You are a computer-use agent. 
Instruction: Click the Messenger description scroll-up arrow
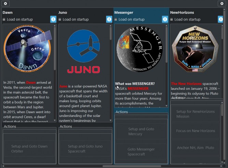166,26
